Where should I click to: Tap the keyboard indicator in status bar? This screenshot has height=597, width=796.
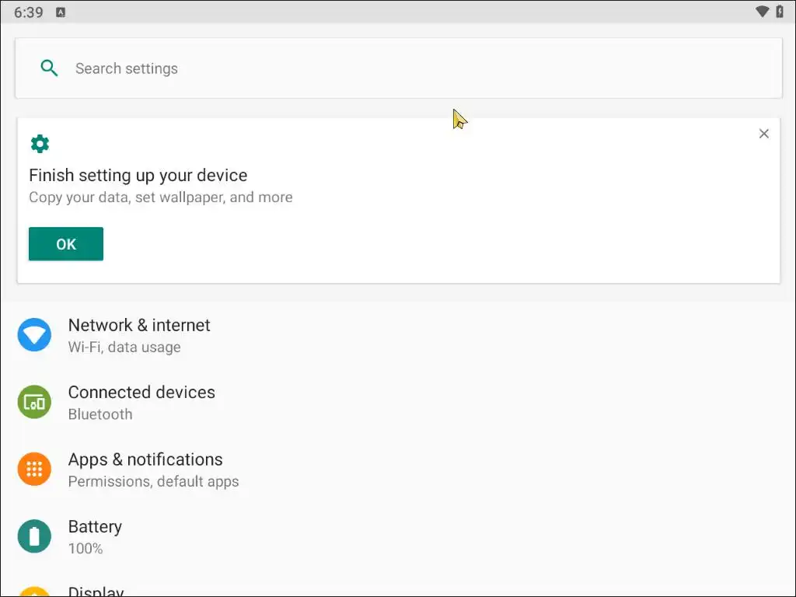click(x=61, y=12)
